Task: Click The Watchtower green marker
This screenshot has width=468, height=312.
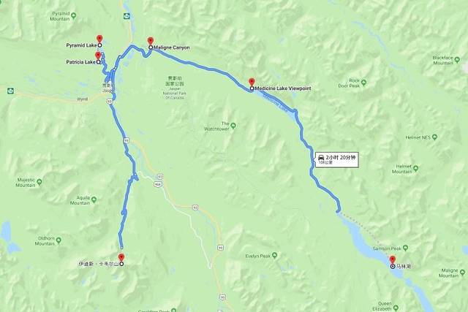Action: point(233,126)
